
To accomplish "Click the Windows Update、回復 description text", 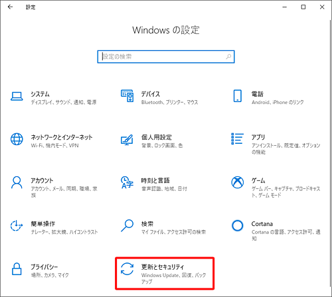I will coord(173,278).
